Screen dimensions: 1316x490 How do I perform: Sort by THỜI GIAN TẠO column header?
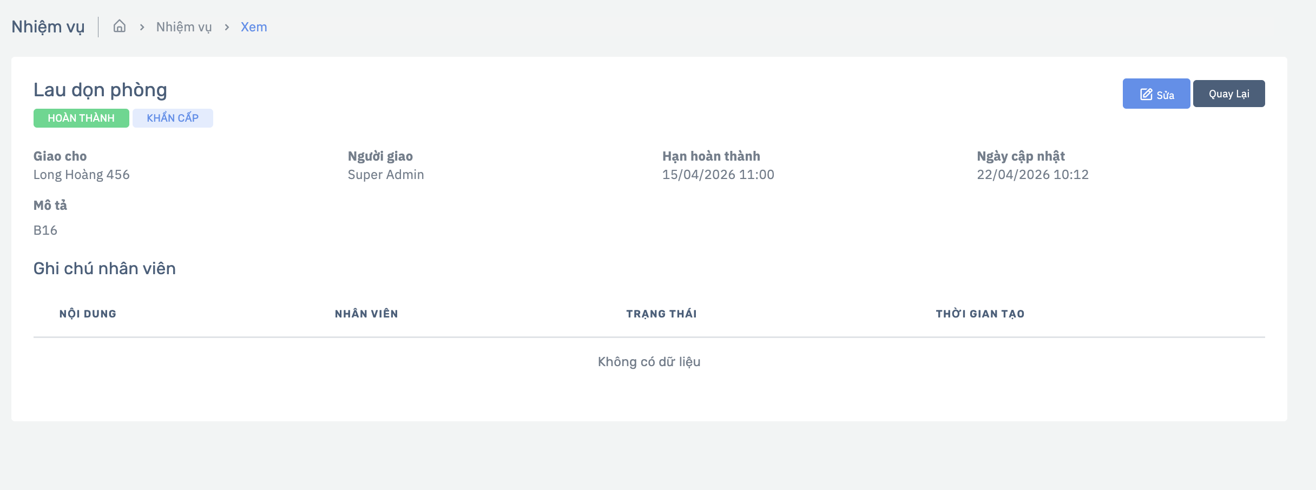click(x=980, y=314)
